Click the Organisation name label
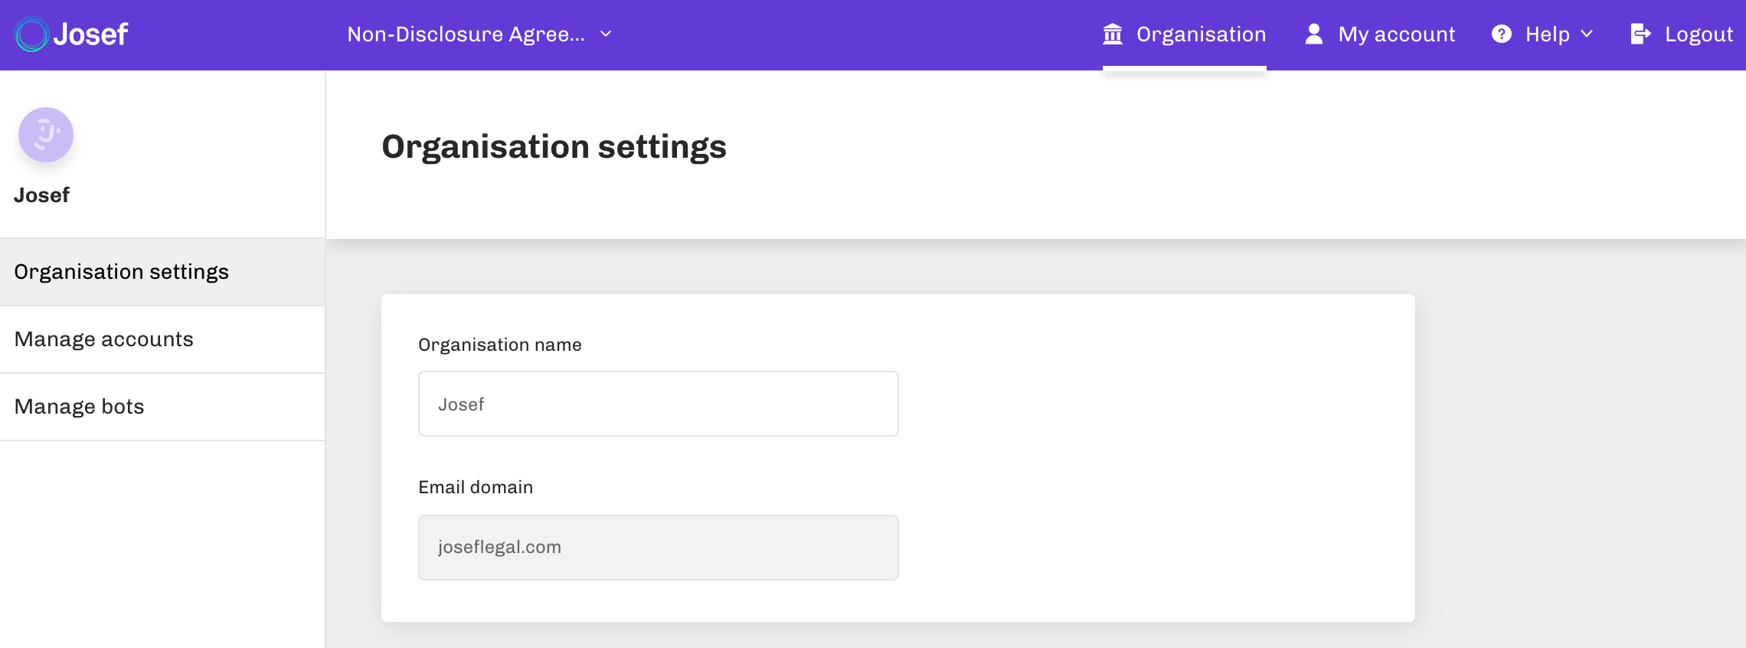 (500, 345)
